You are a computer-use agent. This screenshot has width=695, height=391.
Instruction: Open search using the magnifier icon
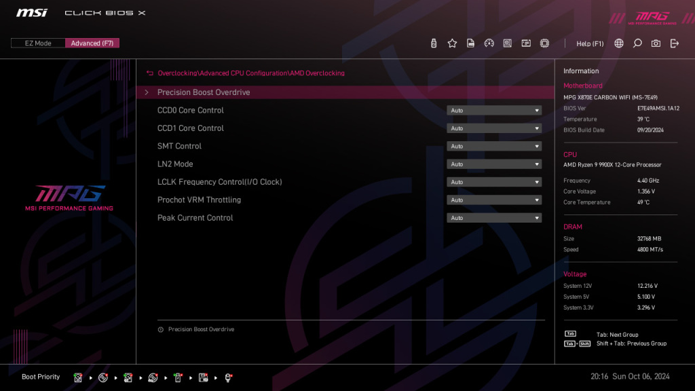(x=637, y=43)
